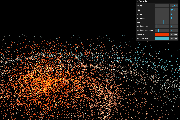
Task: Click the randomnessPower value field
Action: coord(174,30)
